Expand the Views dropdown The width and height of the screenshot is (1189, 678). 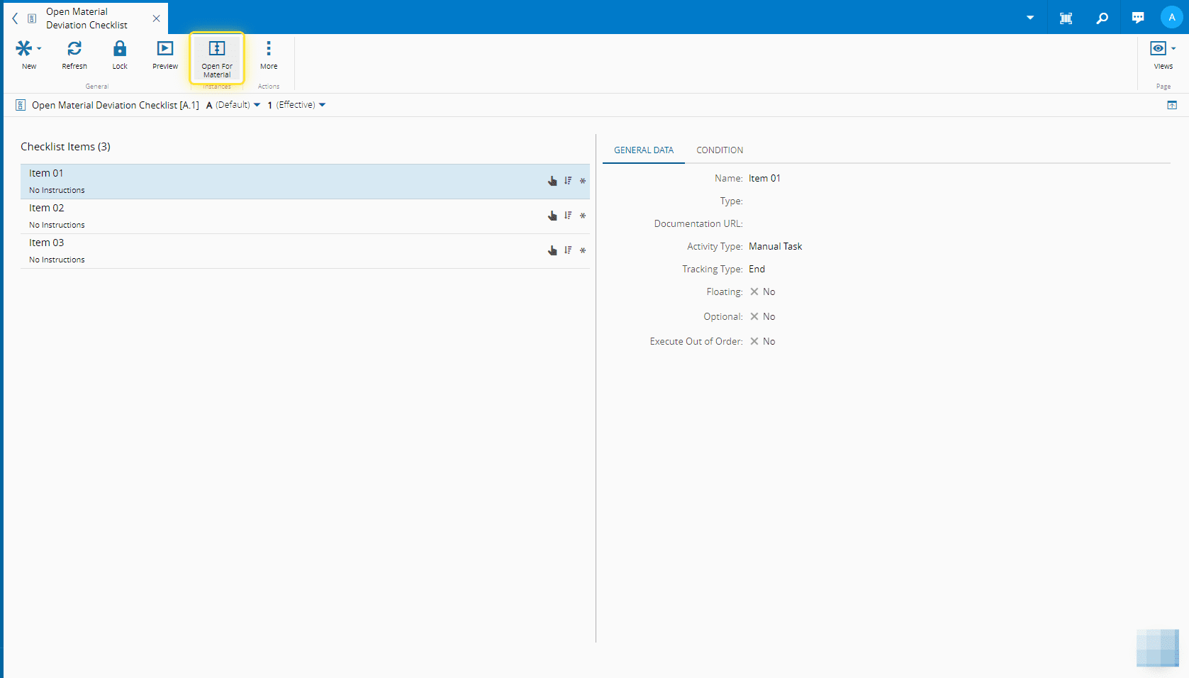[1163, 49]
